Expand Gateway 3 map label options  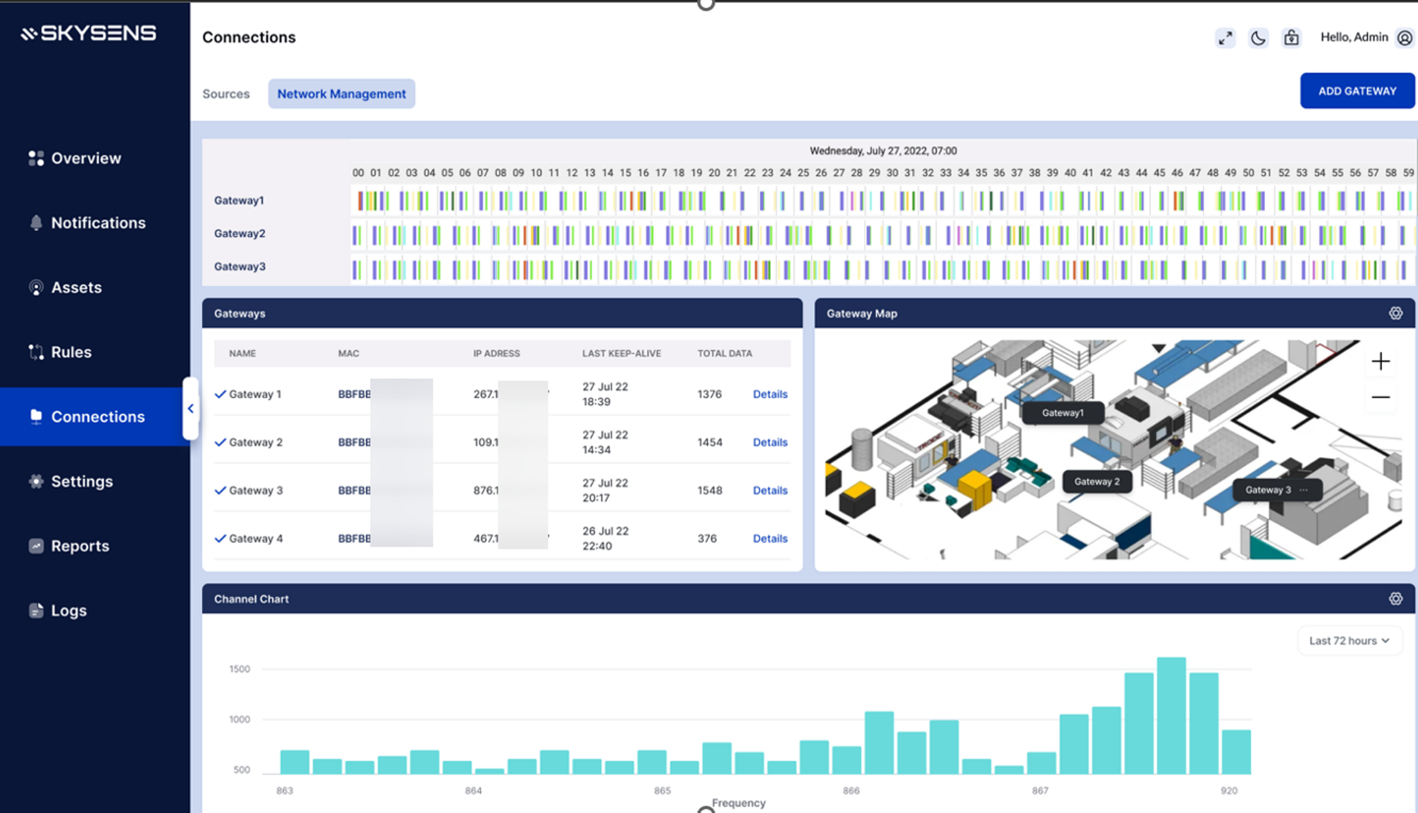click(x=1304, y=490)
